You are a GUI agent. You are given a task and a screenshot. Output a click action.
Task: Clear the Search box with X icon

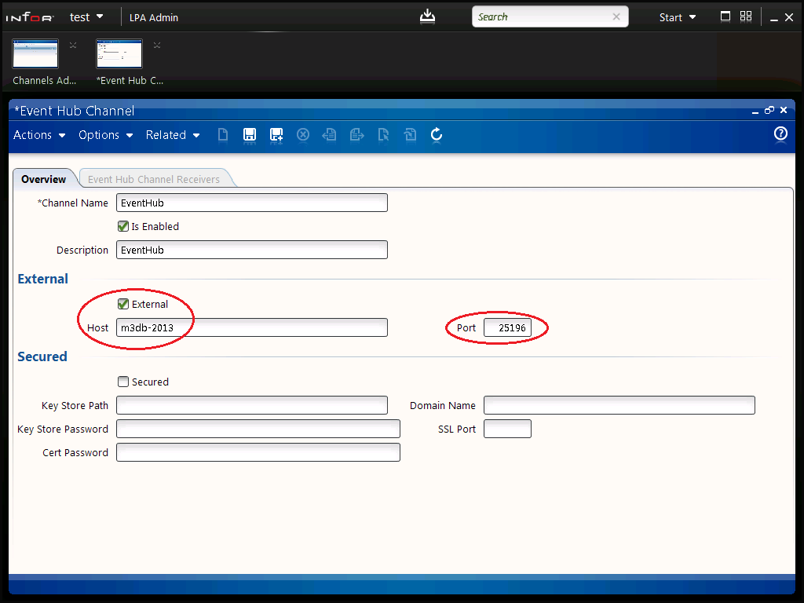(x=616, y=16)
